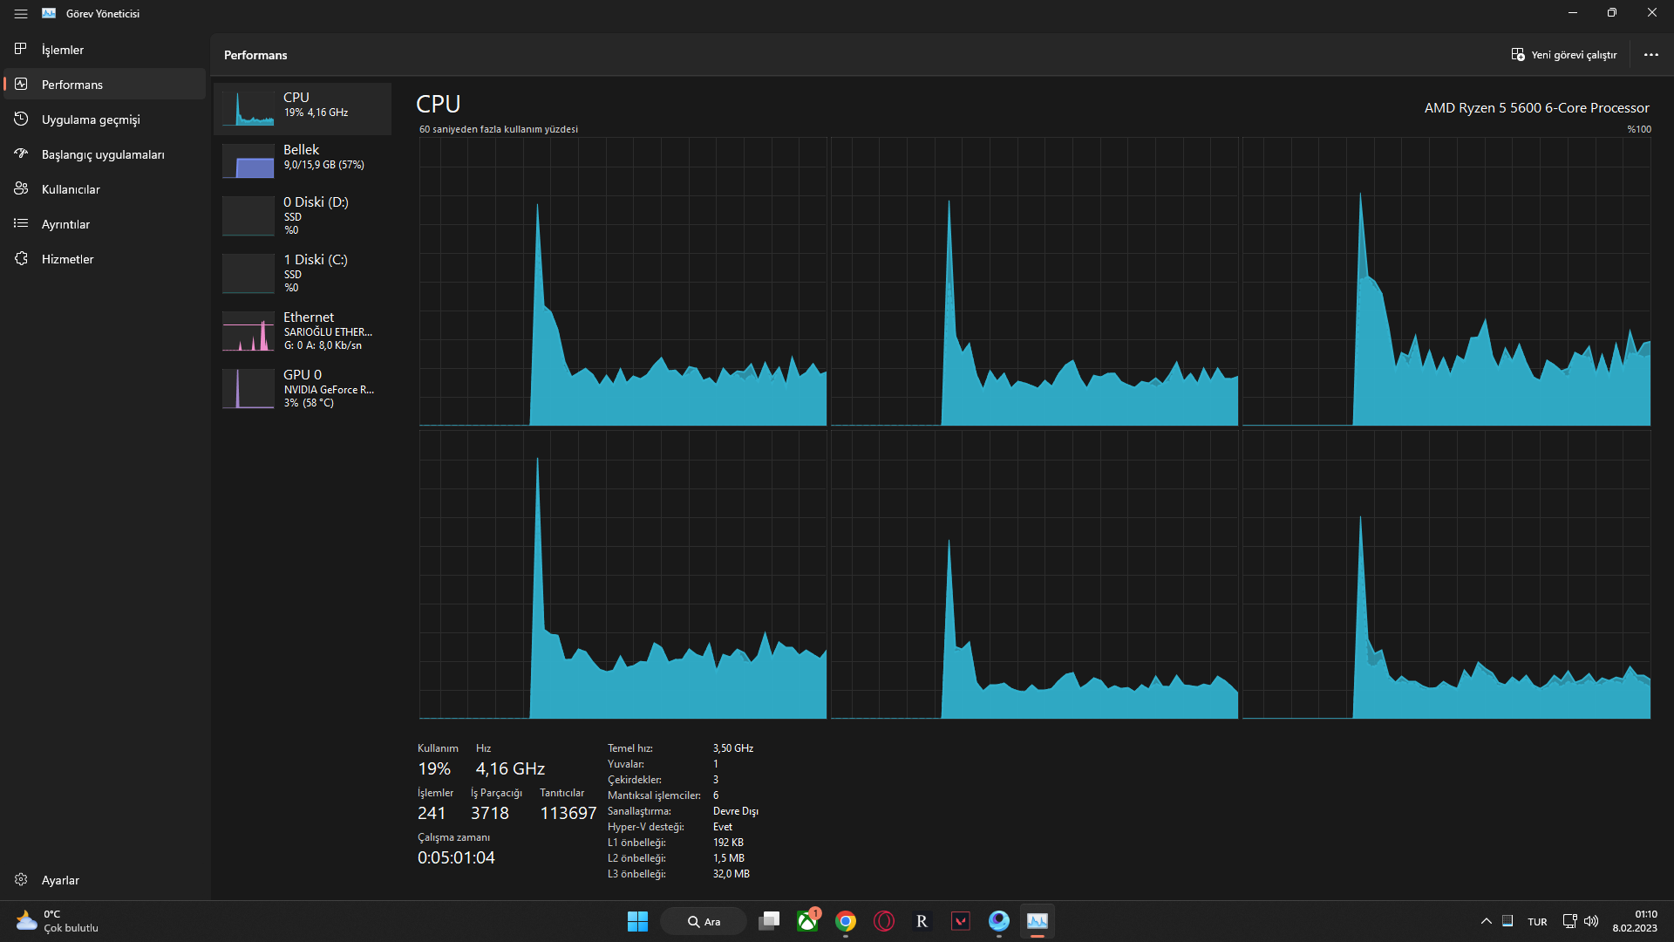Select the GPU 0 performance item
The height and width of the screenshot is (942, 1674).
tap(303, 388)
